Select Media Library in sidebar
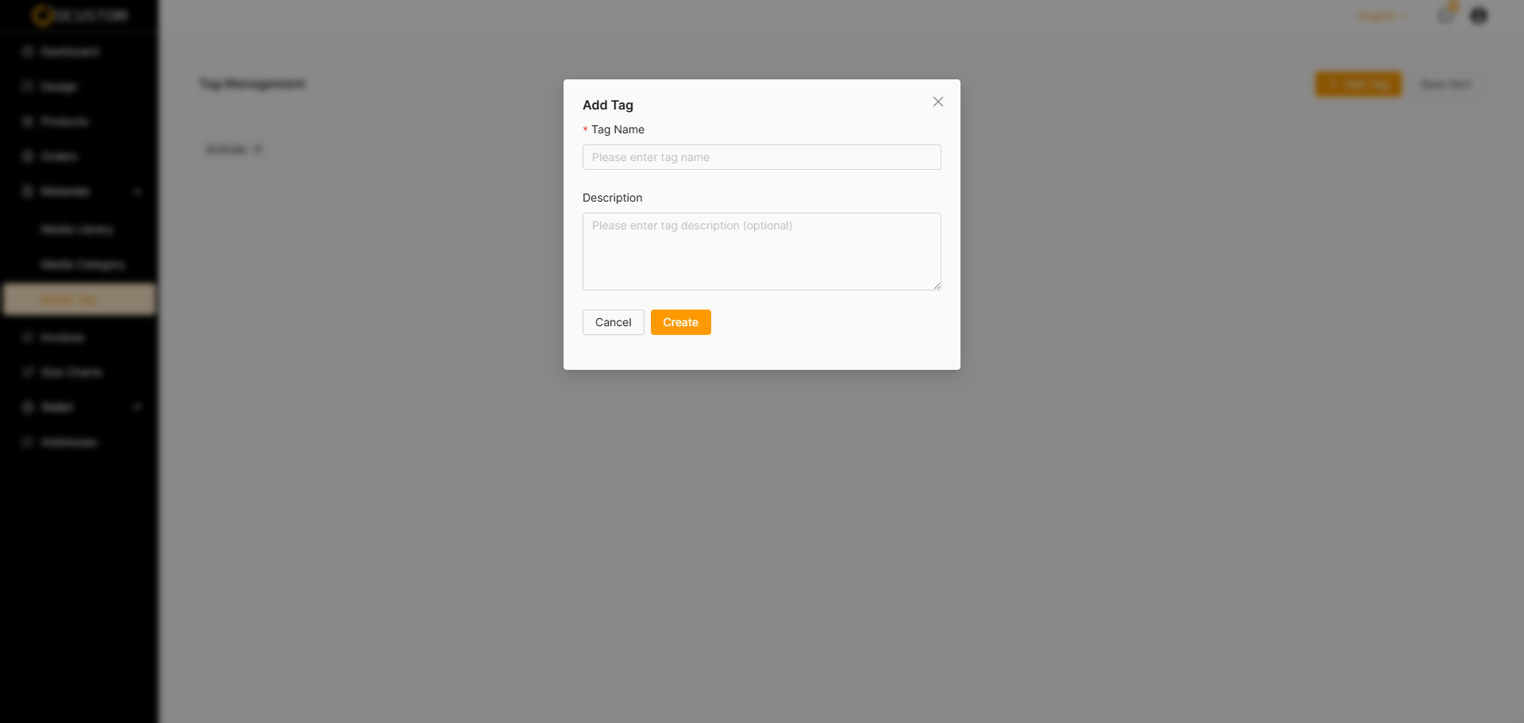The width and height of the screenshot is (1524, 723). 77,229
